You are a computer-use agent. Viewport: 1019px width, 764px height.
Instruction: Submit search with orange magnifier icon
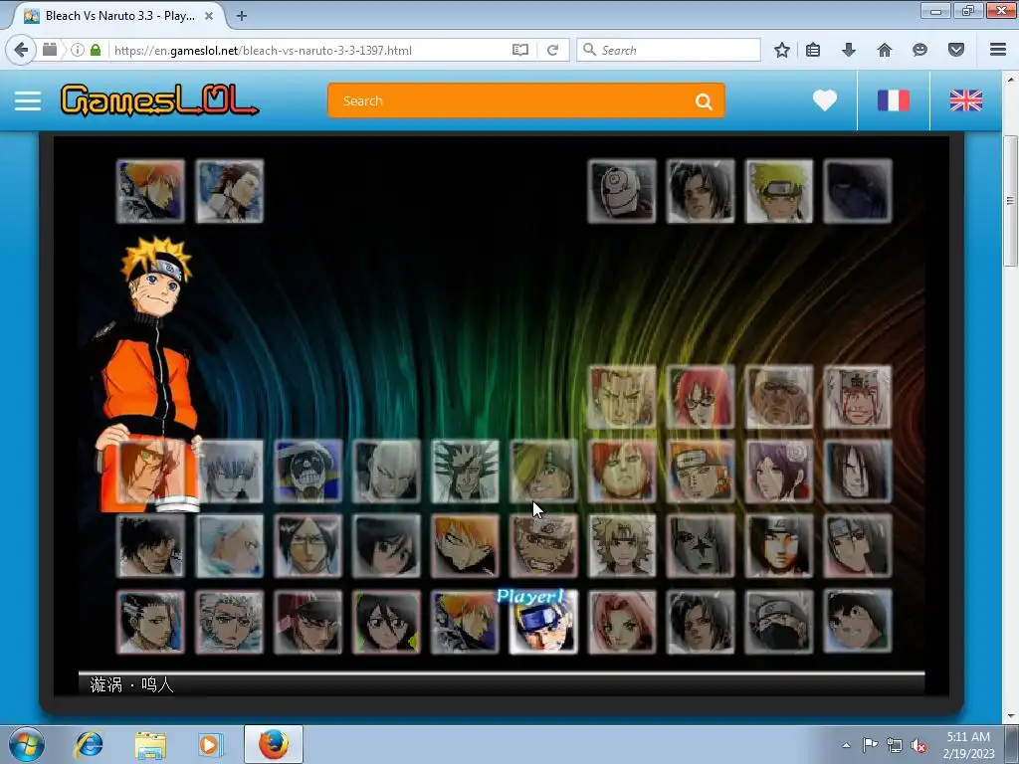[704, 101]
